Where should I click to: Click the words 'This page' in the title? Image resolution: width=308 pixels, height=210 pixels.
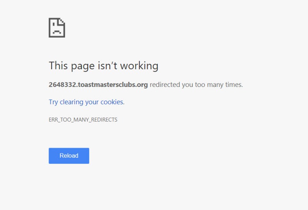[x=72, y=66]
